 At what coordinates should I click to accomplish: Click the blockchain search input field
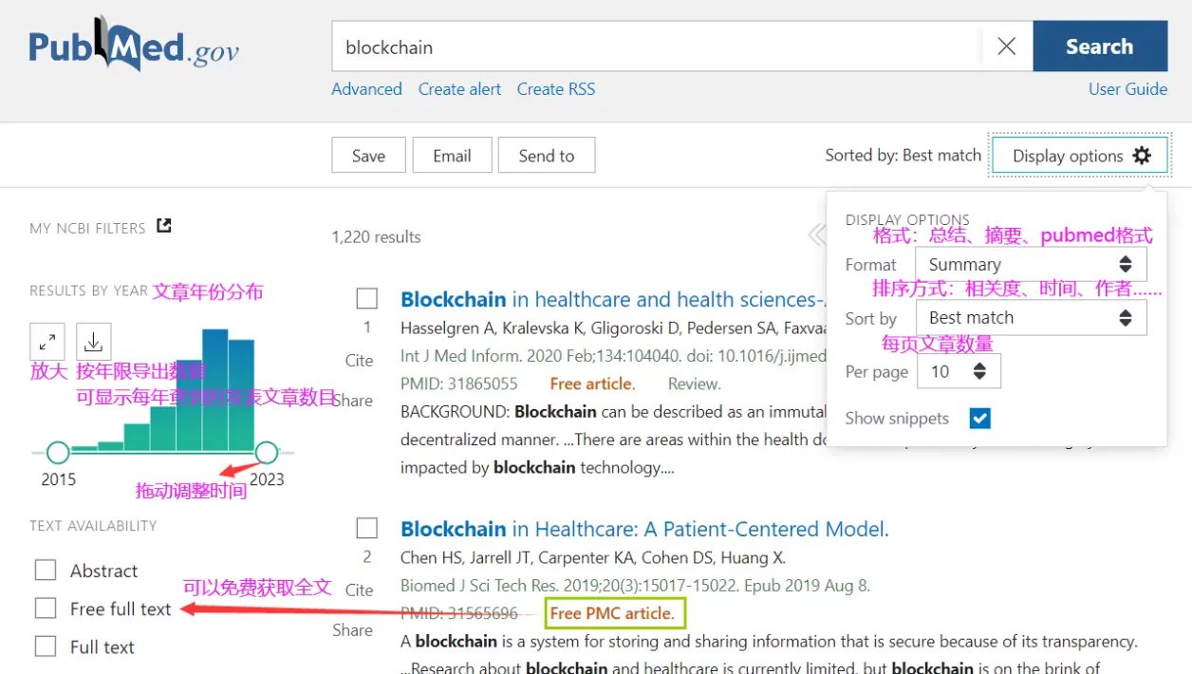(x=656, y=47)
